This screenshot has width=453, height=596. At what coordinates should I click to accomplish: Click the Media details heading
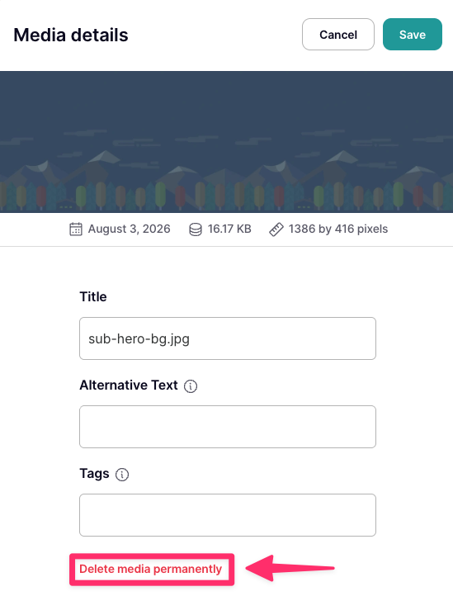point(71,35)
